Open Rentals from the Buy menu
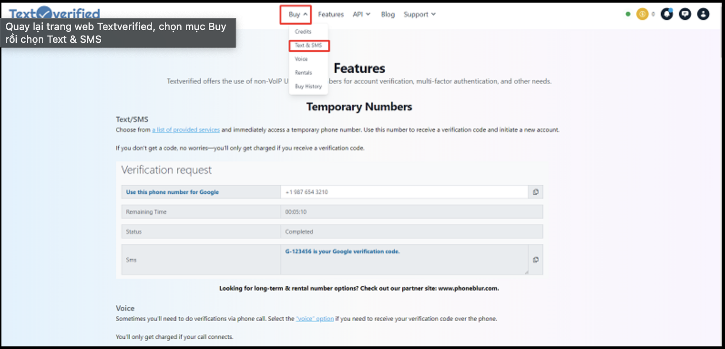The image size is (725, 349). [x=303, y=73]
